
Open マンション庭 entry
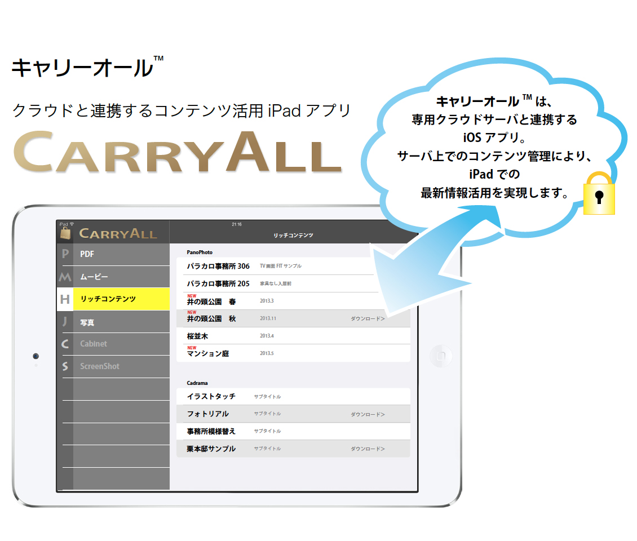(x=293, y=353)
